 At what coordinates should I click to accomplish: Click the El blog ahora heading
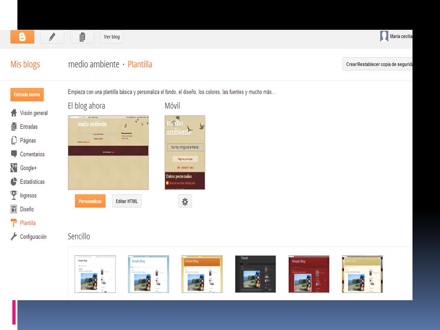point(87,106)
